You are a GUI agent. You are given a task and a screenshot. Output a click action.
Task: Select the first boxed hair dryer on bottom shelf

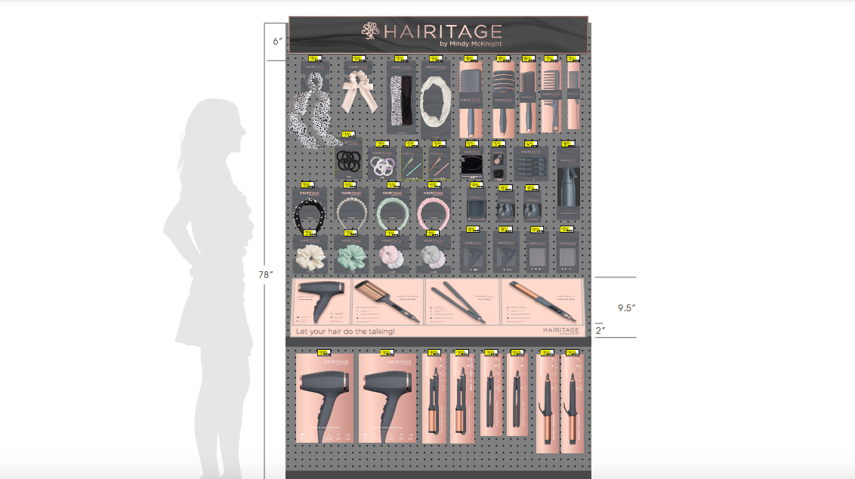click(325, 398)
